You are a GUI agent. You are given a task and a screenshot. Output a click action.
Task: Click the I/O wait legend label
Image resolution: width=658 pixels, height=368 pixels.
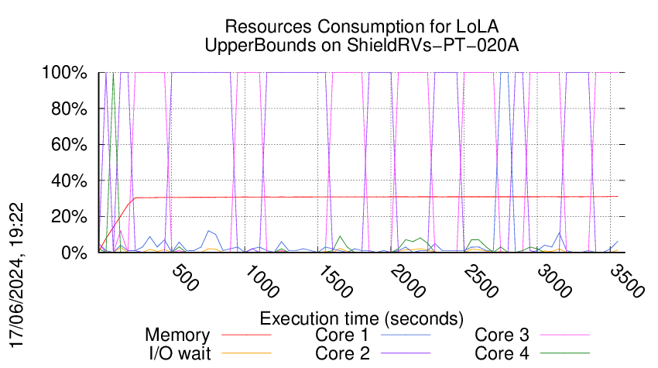click(x=180, y=353)
